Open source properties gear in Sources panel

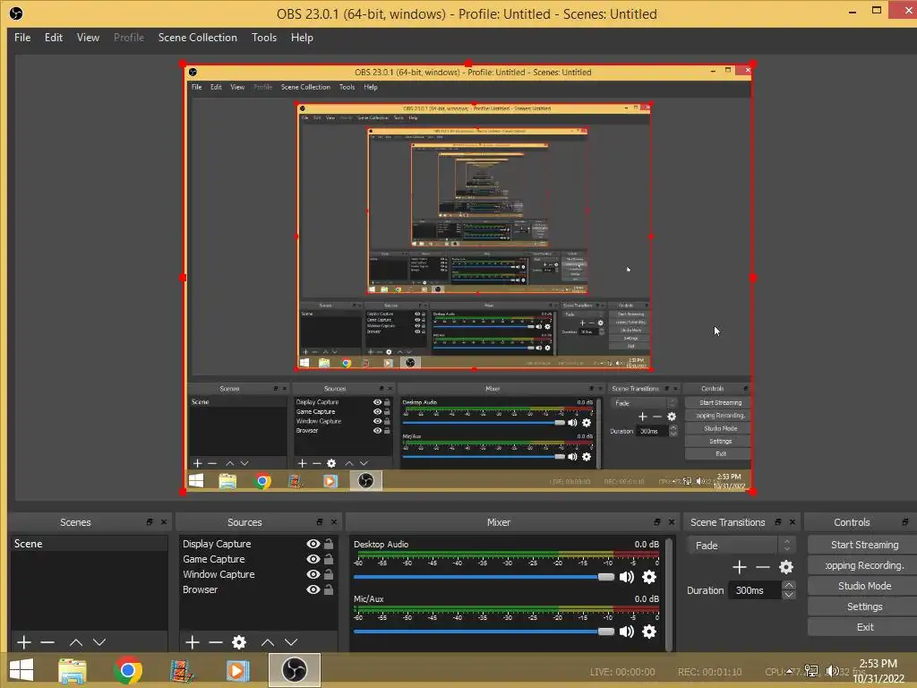pos(238,642)
